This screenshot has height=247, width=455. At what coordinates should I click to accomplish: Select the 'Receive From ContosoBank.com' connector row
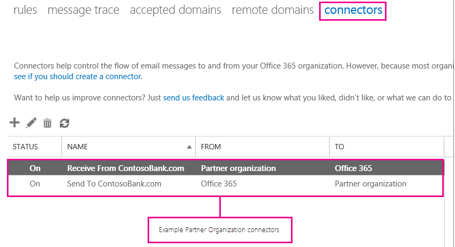[x=125, y=168]
